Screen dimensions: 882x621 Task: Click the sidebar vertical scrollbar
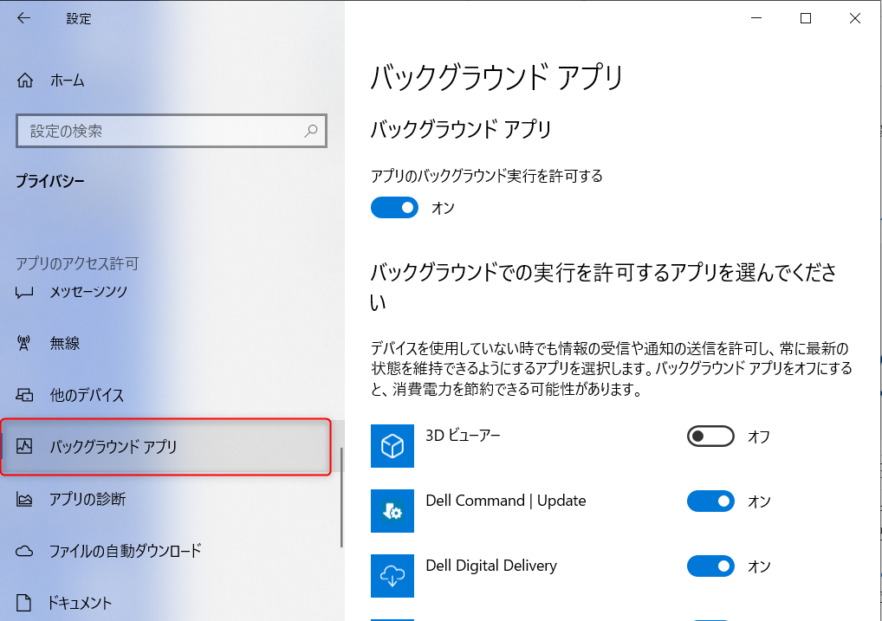340,497
